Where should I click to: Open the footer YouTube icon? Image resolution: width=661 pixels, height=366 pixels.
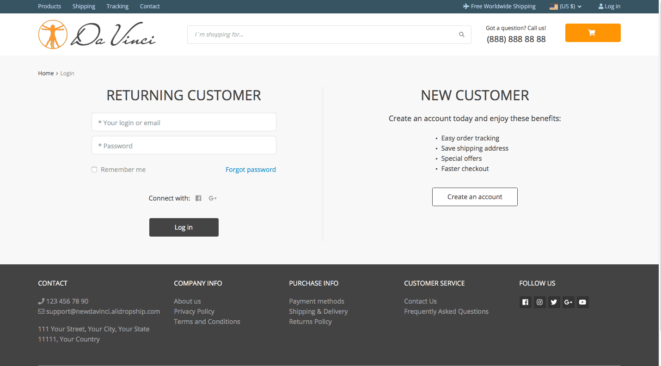582,302
